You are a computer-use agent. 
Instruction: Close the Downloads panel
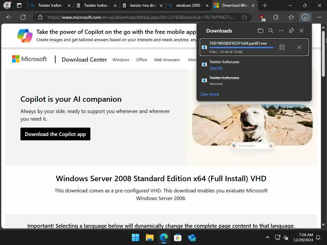[301, 31]
